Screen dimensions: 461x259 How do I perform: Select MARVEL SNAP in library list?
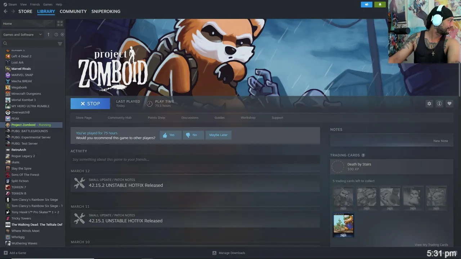coord(22,75)
